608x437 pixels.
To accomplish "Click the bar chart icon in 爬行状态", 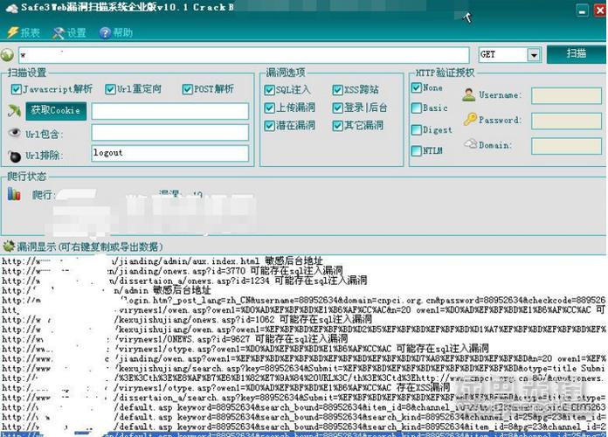I will point(14,194).
